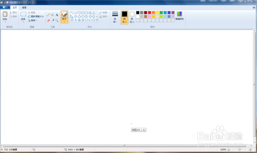The image size is (257, 153).
Task: Click the zoom in plus button
Action: coord(250,150)
